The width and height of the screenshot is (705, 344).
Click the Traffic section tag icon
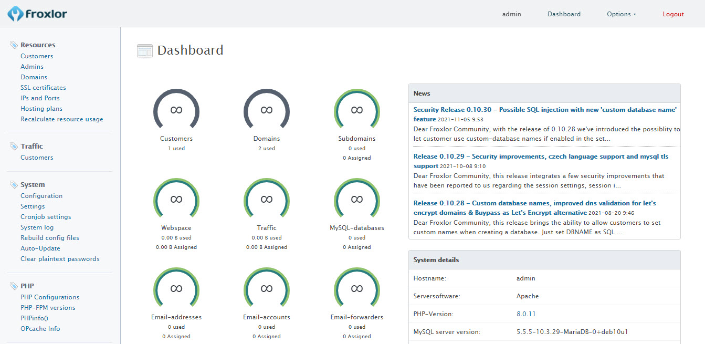point(14,147)
